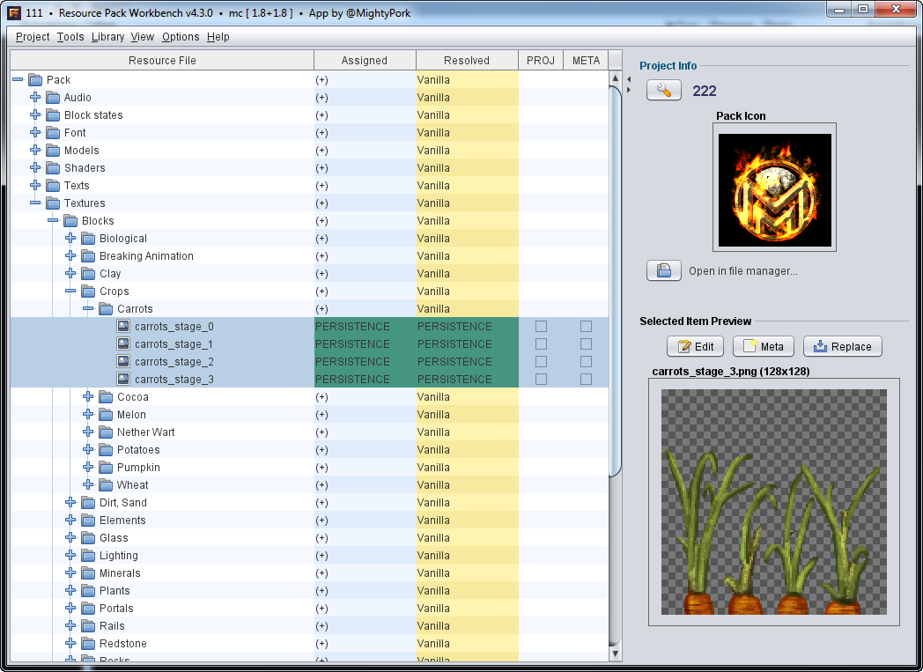Toggle PROJ checkbox for carrots_stage_0

[541, 327]
